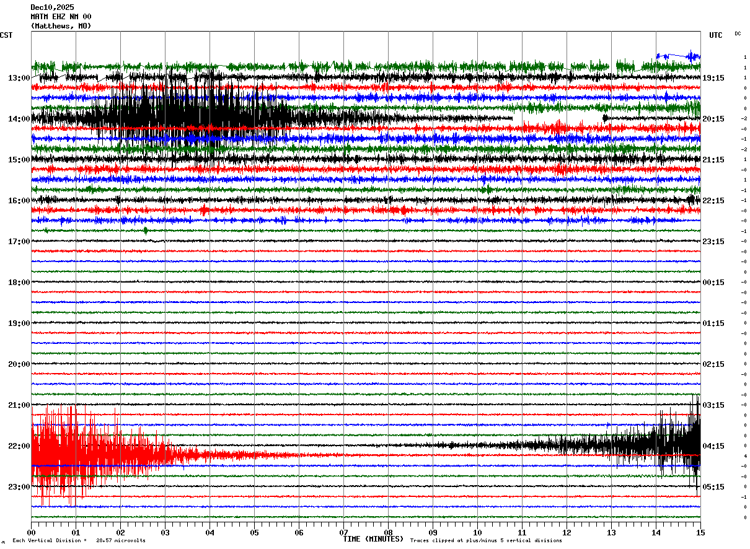
Task: Click the 04:15 UTC time label
Action: pos(713,446)
